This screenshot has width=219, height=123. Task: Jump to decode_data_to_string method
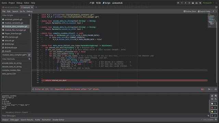(12, 67)
